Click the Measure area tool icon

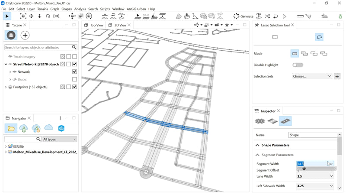(308, 16)
